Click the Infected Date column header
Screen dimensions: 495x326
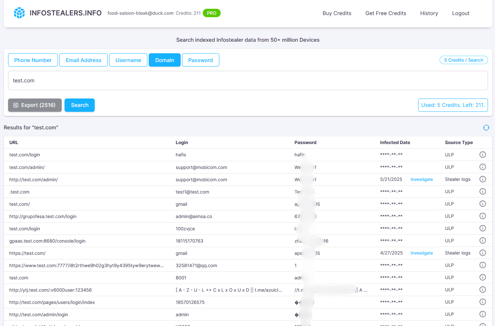[x=395, y=142]
